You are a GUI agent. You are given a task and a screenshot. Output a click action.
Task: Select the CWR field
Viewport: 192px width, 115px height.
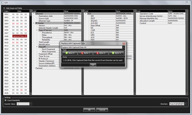click(x=93, y=30)
